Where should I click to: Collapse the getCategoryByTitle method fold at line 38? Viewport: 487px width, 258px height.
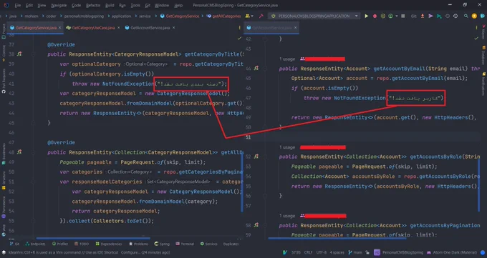click(33, 54)
